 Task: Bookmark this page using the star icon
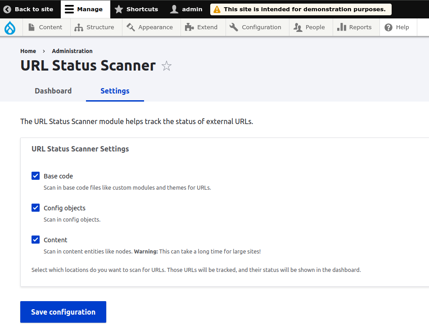tap(166, 66)
